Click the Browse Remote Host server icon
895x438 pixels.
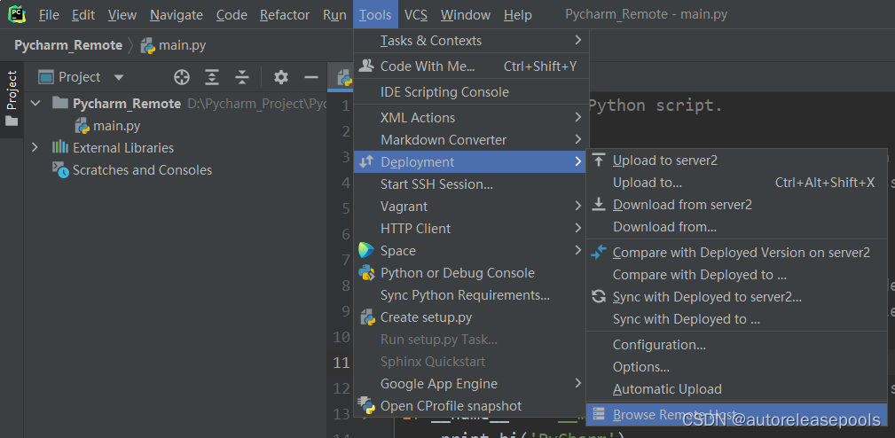(x=598, y=413)
